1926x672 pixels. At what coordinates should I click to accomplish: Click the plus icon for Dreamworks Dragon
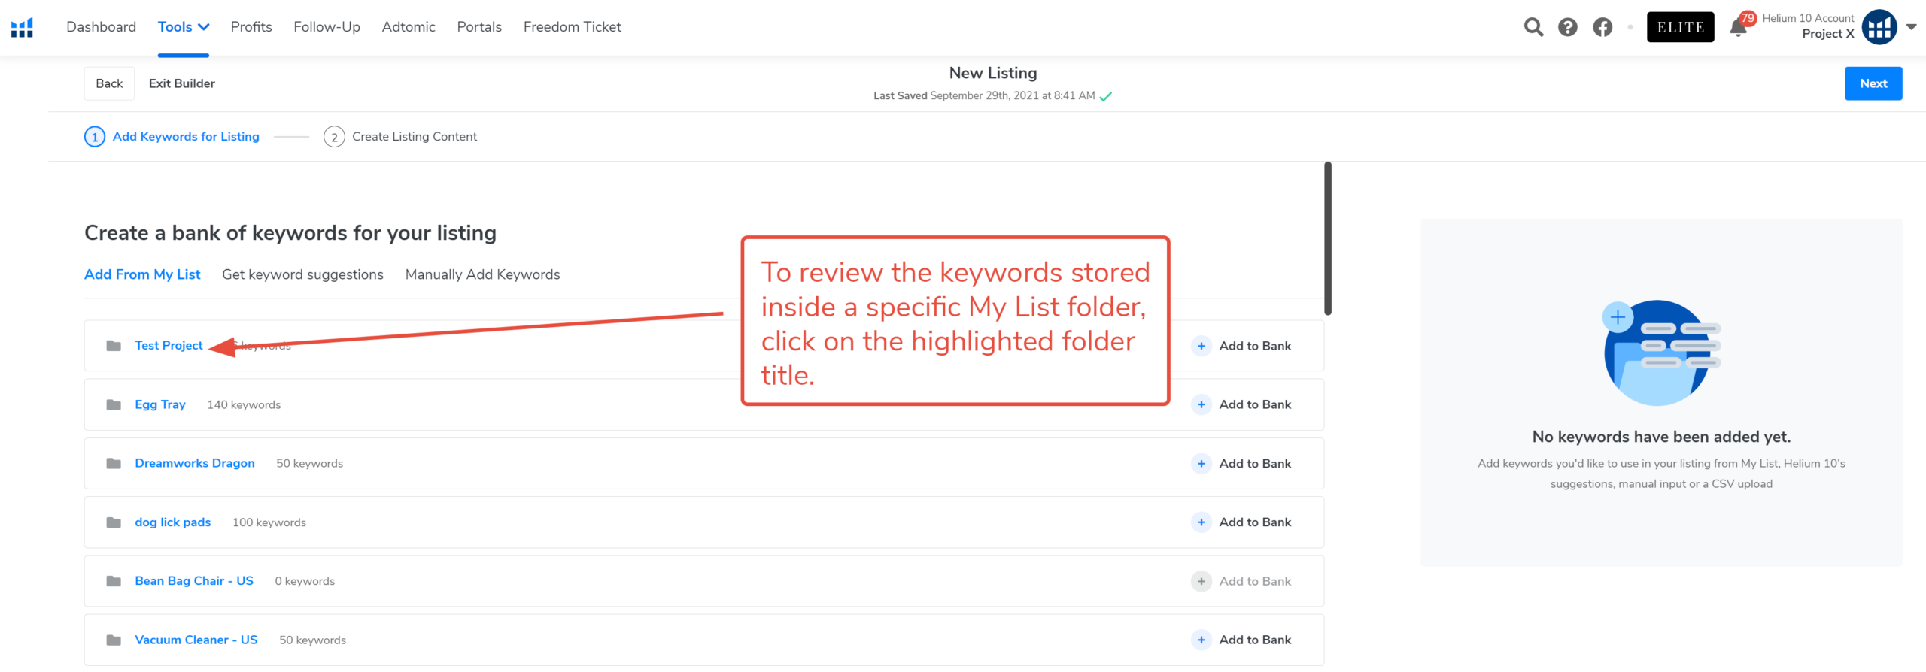coord(1201,464)
